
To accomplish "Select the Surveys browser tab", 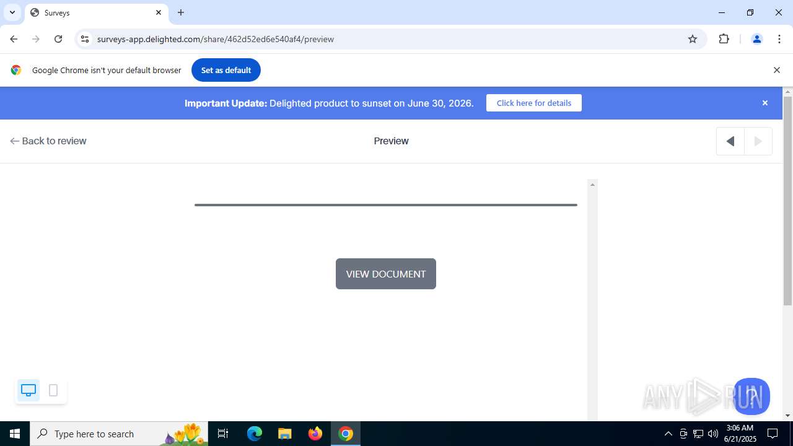I will [96, 12].
